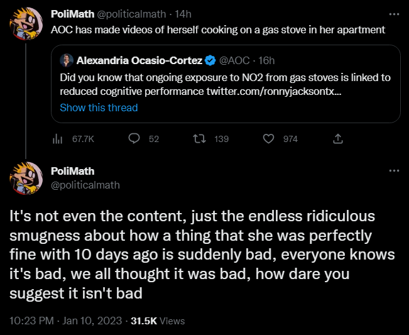Open the lower tweet's three-dot more menu
Screen dimensions: 409x335
tap(394, 171)
